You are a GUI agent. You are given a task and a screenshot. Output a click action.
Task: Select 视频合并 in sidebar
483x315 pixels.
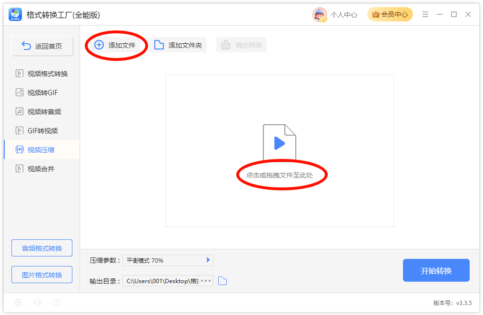click(42, 169)
